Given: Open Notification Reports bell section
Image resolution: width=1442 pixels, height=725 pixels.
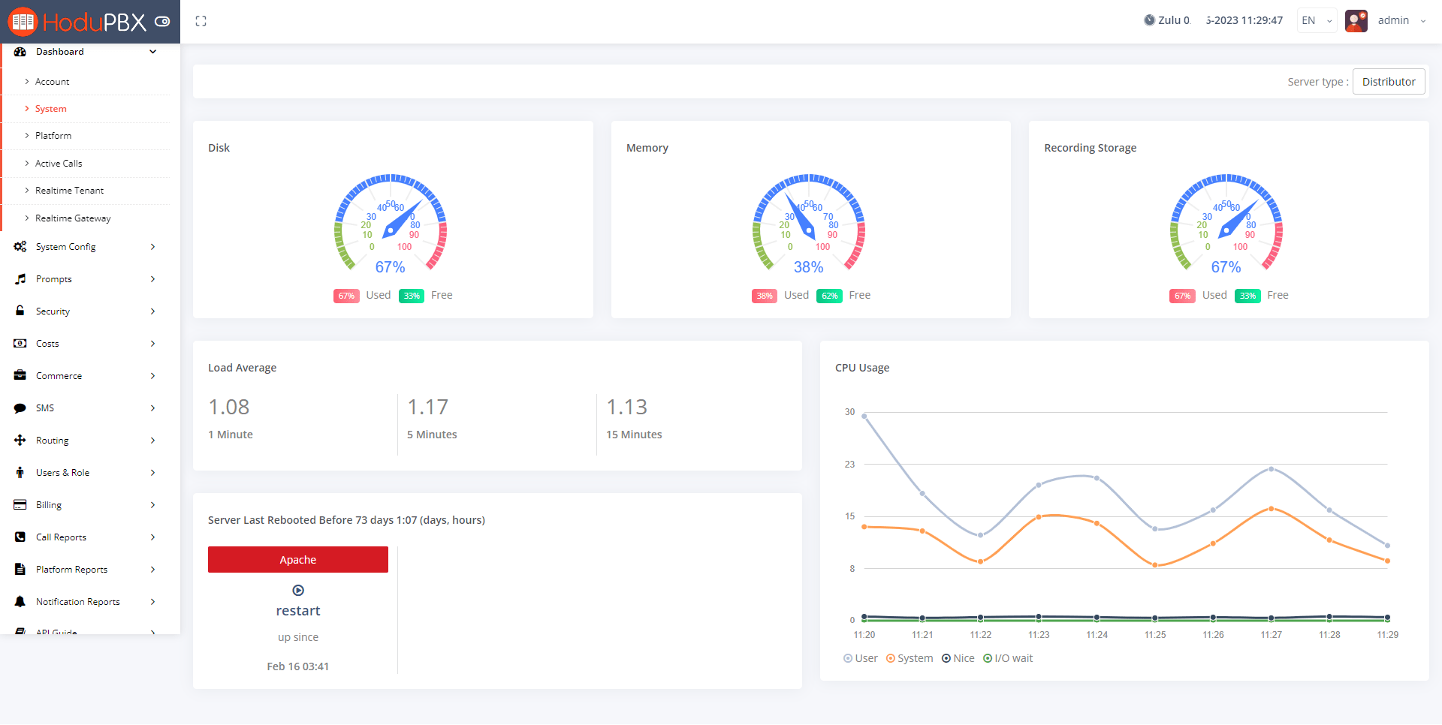Looking at the screenshot, I should point(20,601).
